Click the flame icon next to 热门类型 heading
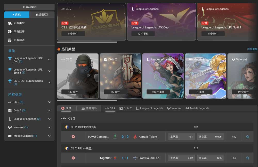This screenshot has width=258, height=167. (x=59, y=49)
